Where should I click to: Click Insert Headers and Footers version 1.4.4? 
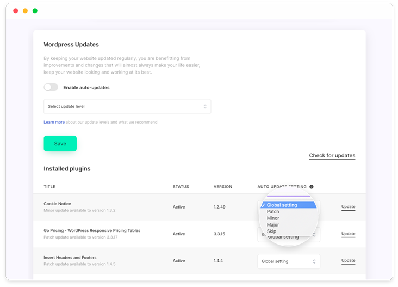[x=218, y=261]
